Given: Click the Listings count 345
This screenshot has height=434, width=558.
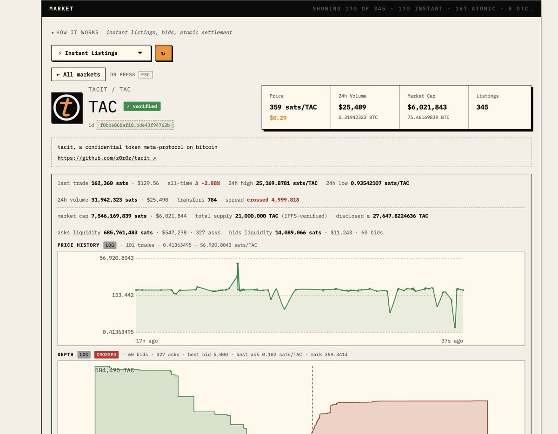Looking at the screenshot, I should [482, 107].
